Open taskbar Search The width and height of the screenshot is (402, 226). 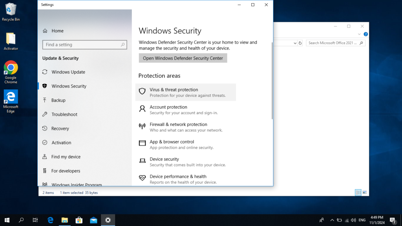click(x=21, y=220)
